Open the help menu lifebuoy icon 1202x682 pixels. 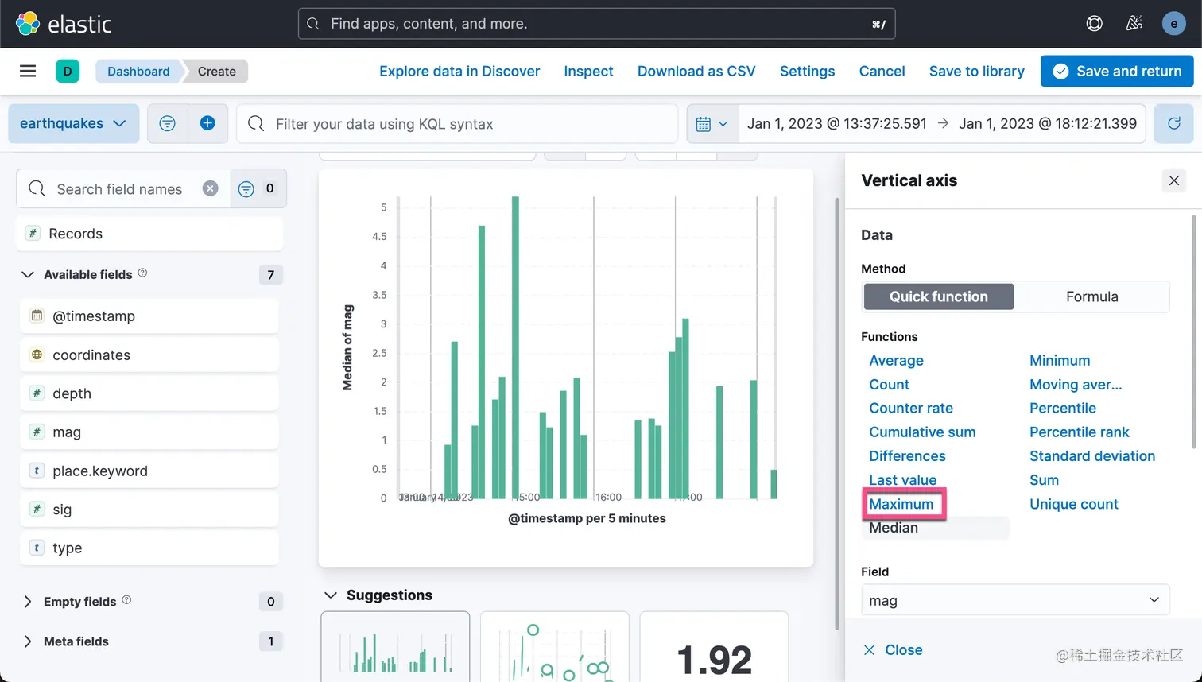click(1095, 24)
